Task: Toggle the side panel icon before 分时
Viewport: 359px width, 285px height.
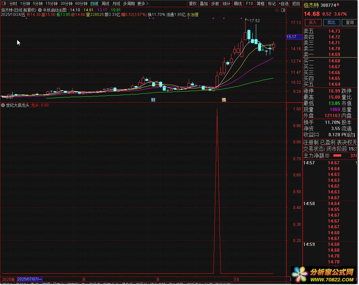Action: coord(4,4)
